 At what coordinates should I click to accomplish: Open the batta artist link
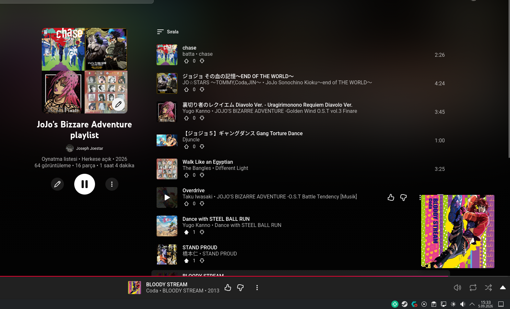pos(188,54)
